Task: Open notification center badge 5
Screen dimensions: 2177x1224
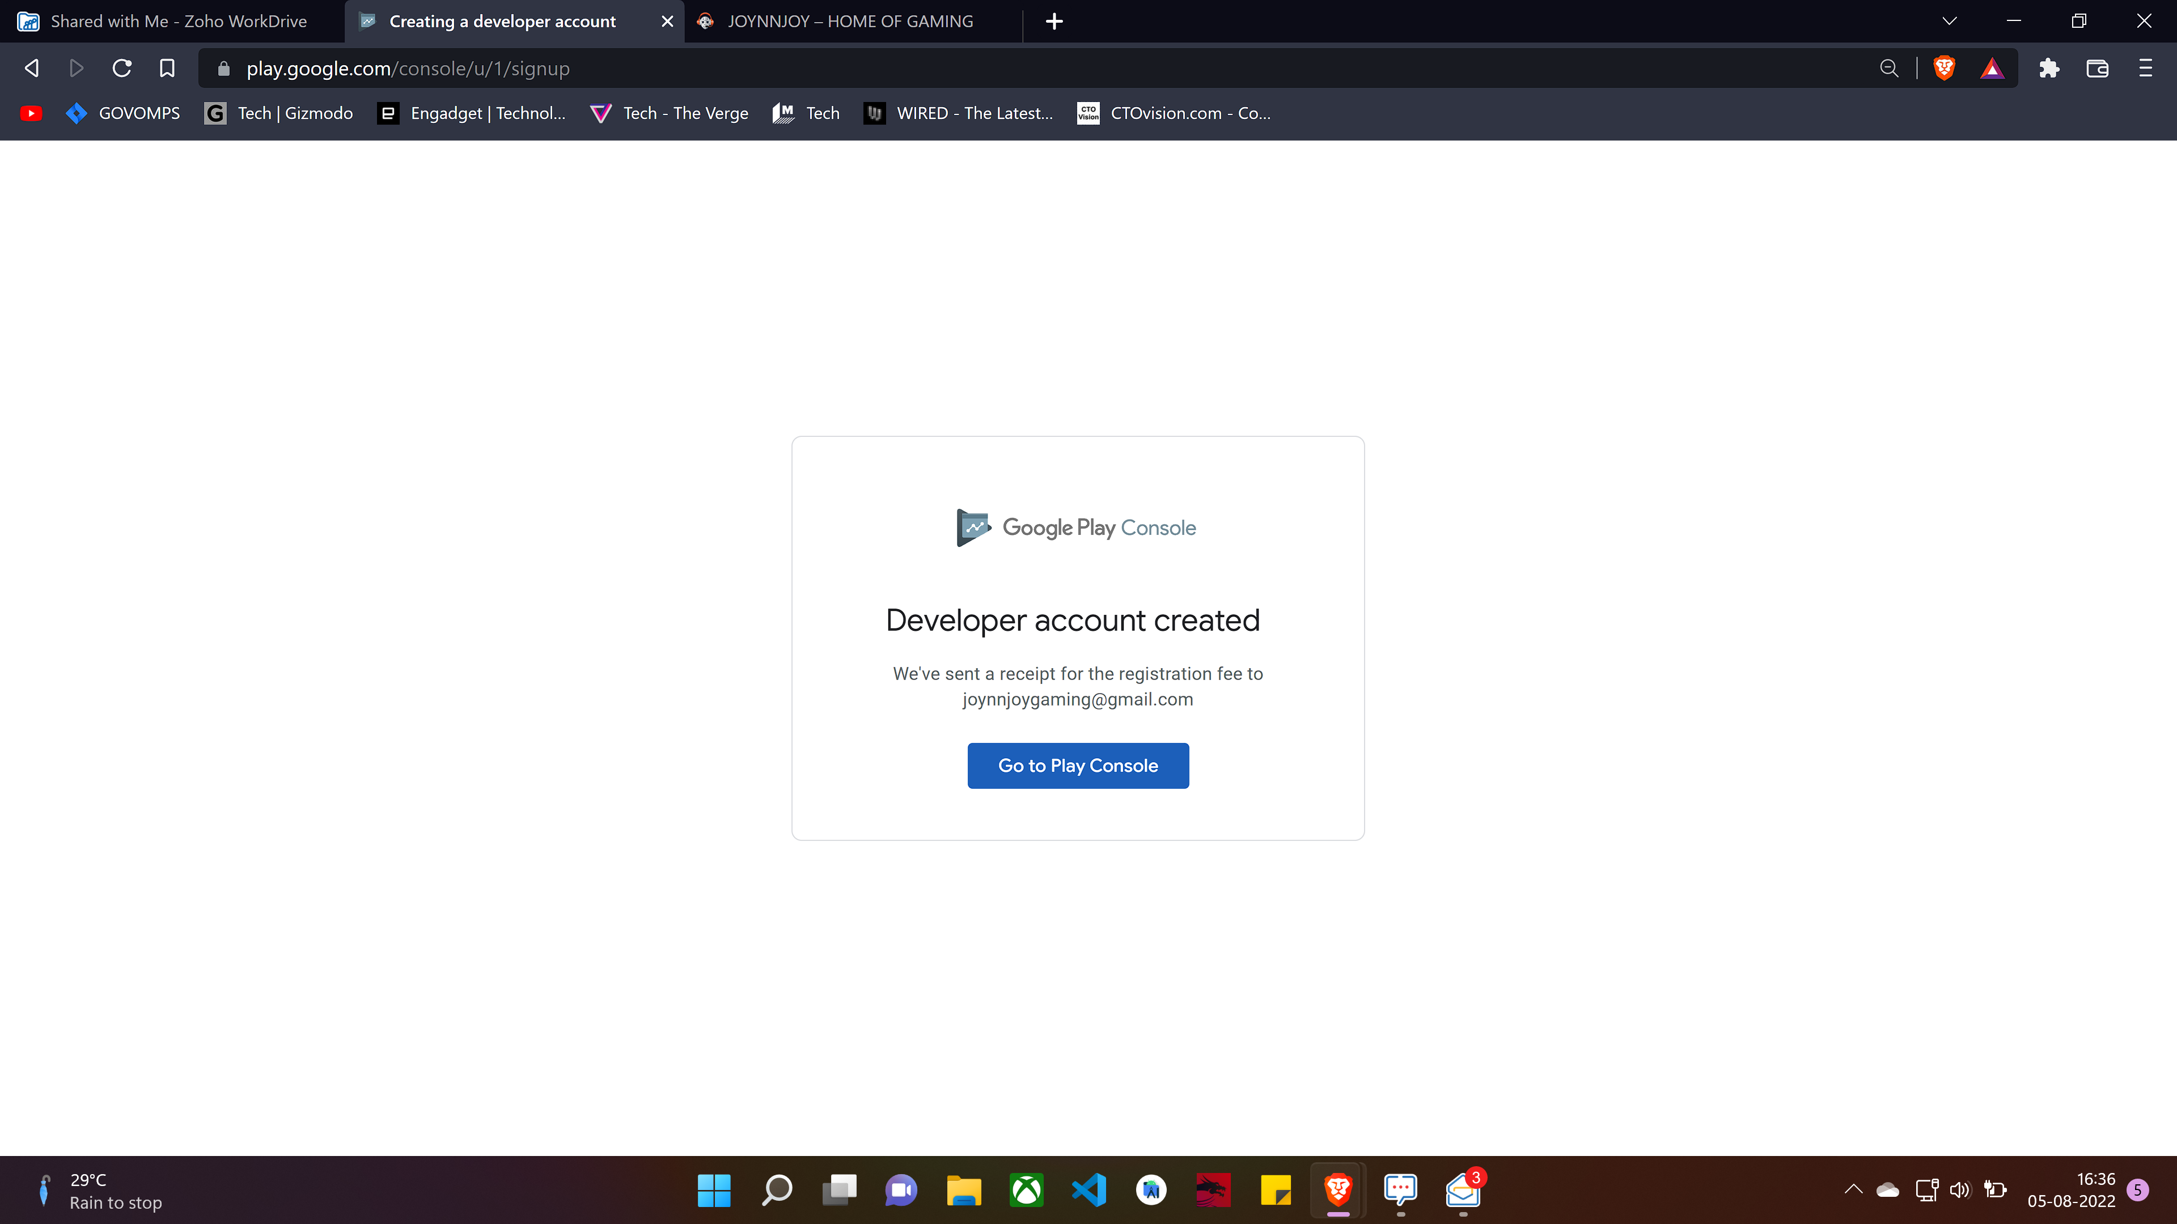Action: (x=2137, y=1189)
